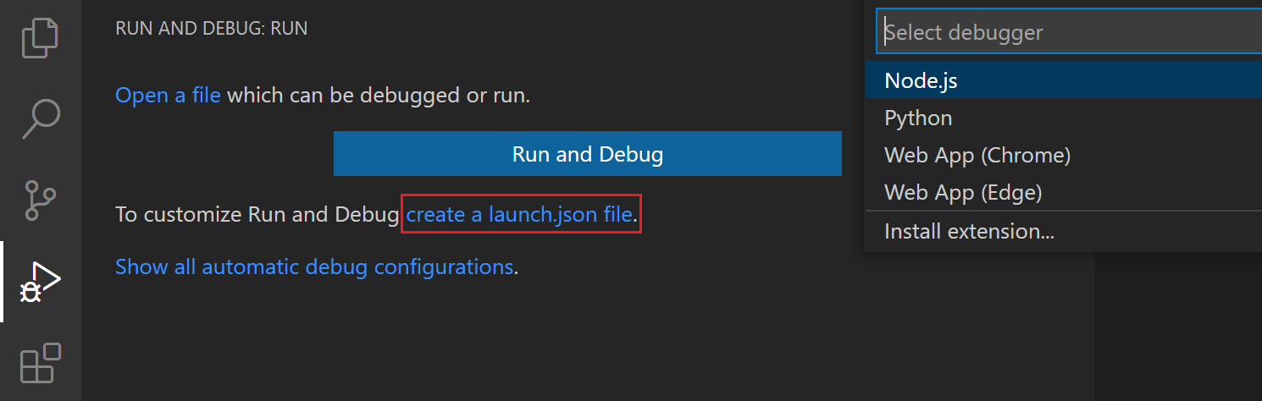
Task: Click the RUN AND DEBUG: RUN panel title
Action: point(211,29)
